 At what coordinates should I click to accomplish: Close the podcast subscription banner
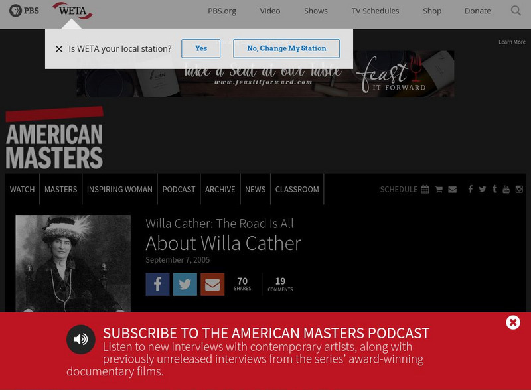(x=512, y=322)
